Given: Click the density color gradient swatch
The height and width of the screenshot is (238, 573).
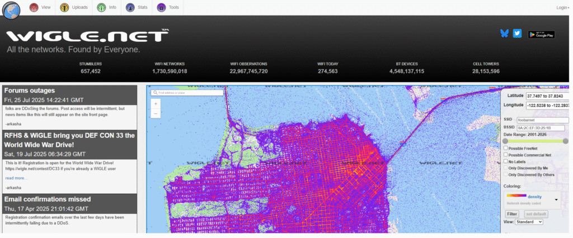Looking at the screenshot, I should coord(516,196).
